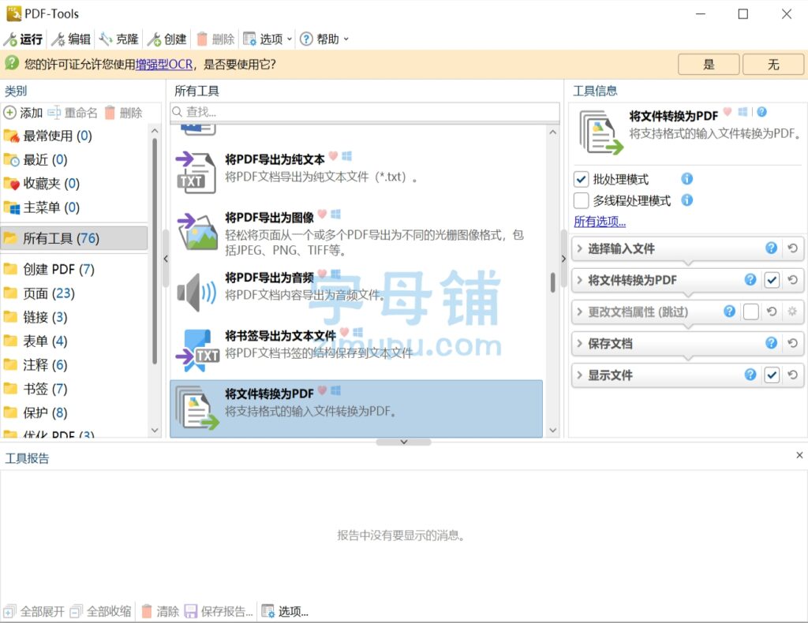Check the 更改文档属性 step checkbox

[750, 311]
